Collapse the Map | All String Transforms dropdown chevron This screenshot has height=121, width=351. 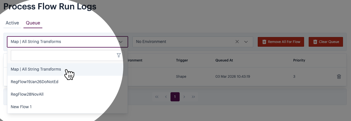121,42
